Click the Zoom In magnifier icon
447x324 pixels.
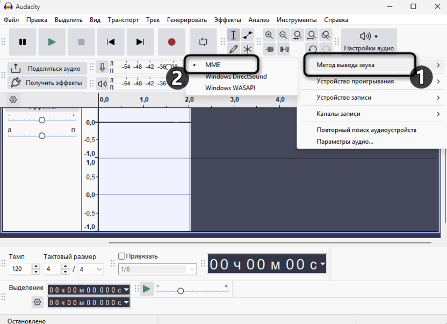(x=270, y=34)
